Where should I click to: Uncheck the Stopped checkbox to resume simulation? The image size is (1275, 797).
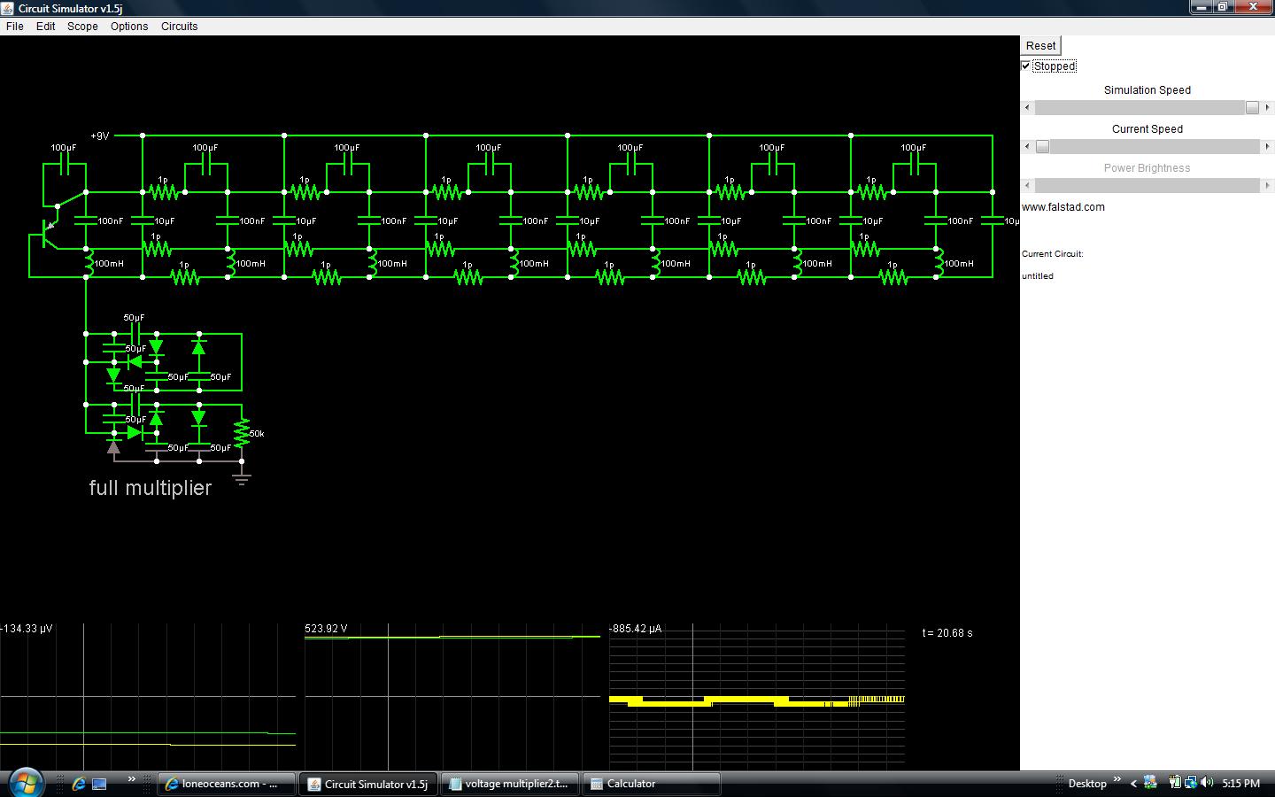click(x=1024, y=66)
